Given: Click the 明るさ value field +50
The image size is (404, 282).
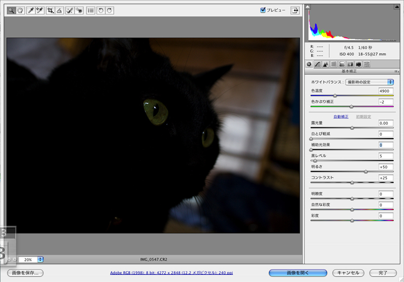Looking at the screenshot, I should tap(386, 167).
